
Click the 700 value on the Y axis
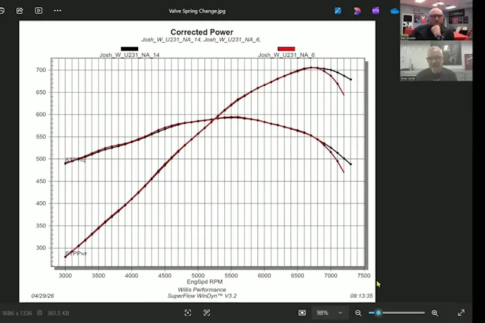(41, 70)
